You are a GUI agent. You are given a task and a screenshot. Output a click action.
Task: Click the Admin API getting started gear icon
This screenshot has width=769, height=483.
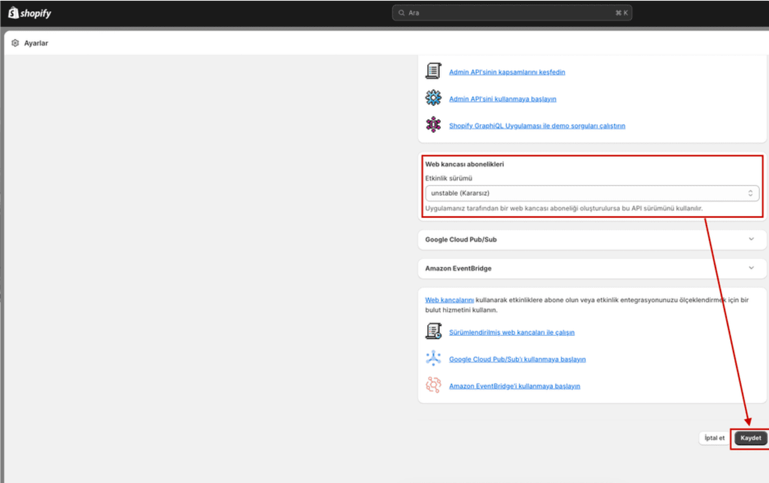pos(433,98)
